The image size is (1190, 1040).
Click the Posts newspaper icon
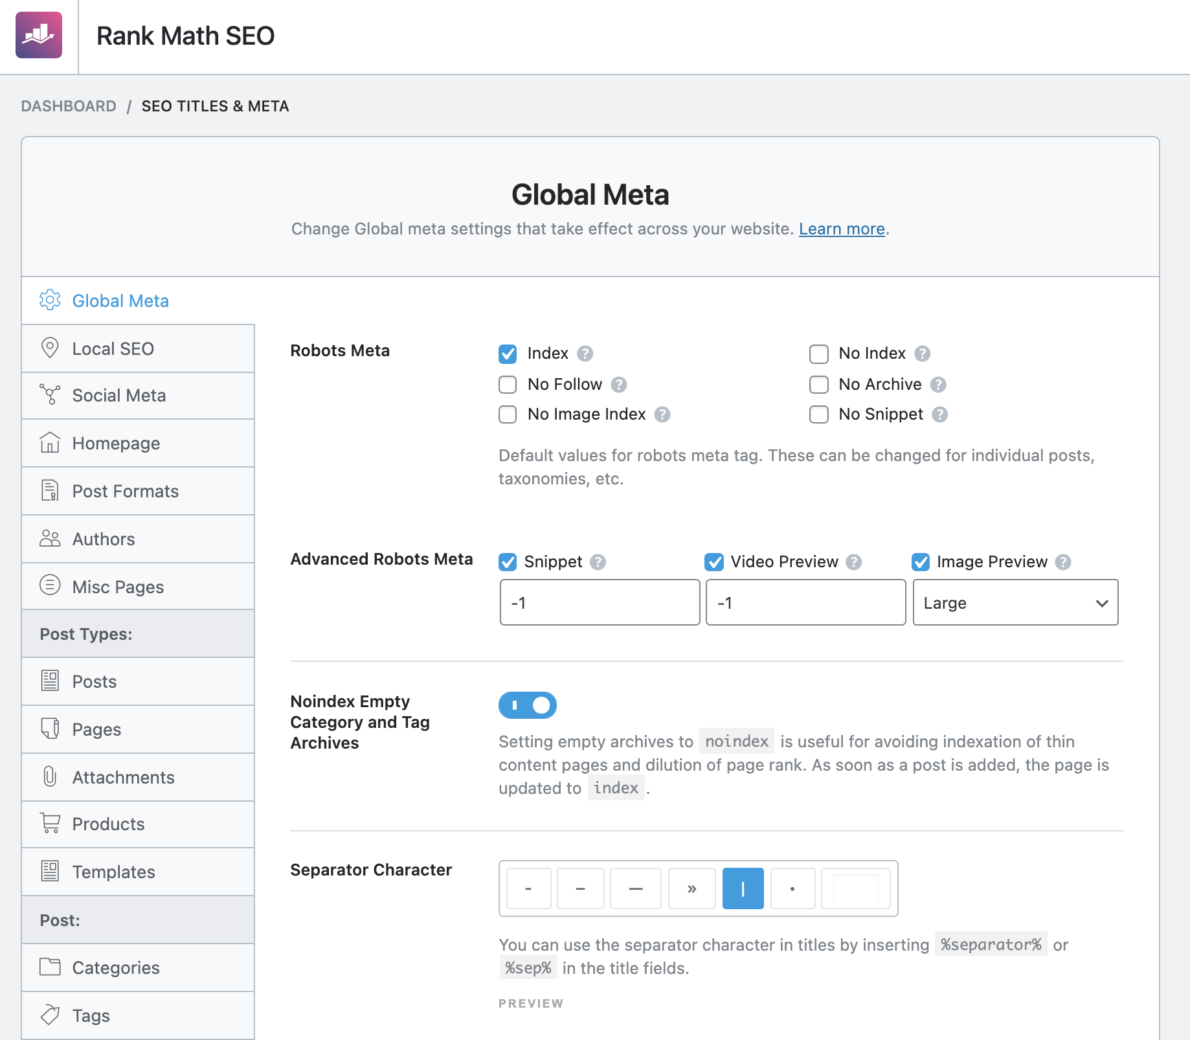[x=50, y=681]
